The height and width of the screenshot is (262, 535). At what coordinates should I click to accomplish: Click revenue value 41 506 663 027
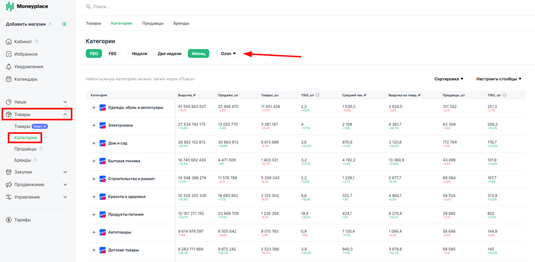(192, 107)
